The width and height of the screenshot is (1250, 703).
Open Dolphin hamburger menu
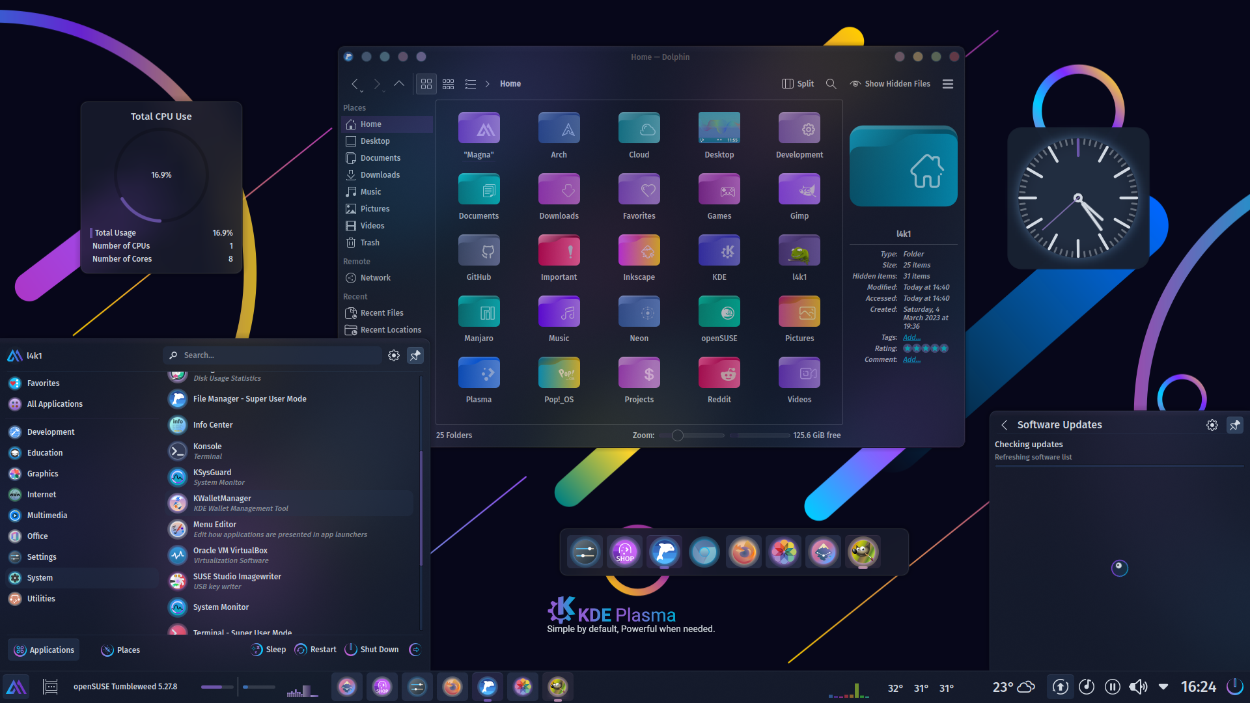pos(948,84)
